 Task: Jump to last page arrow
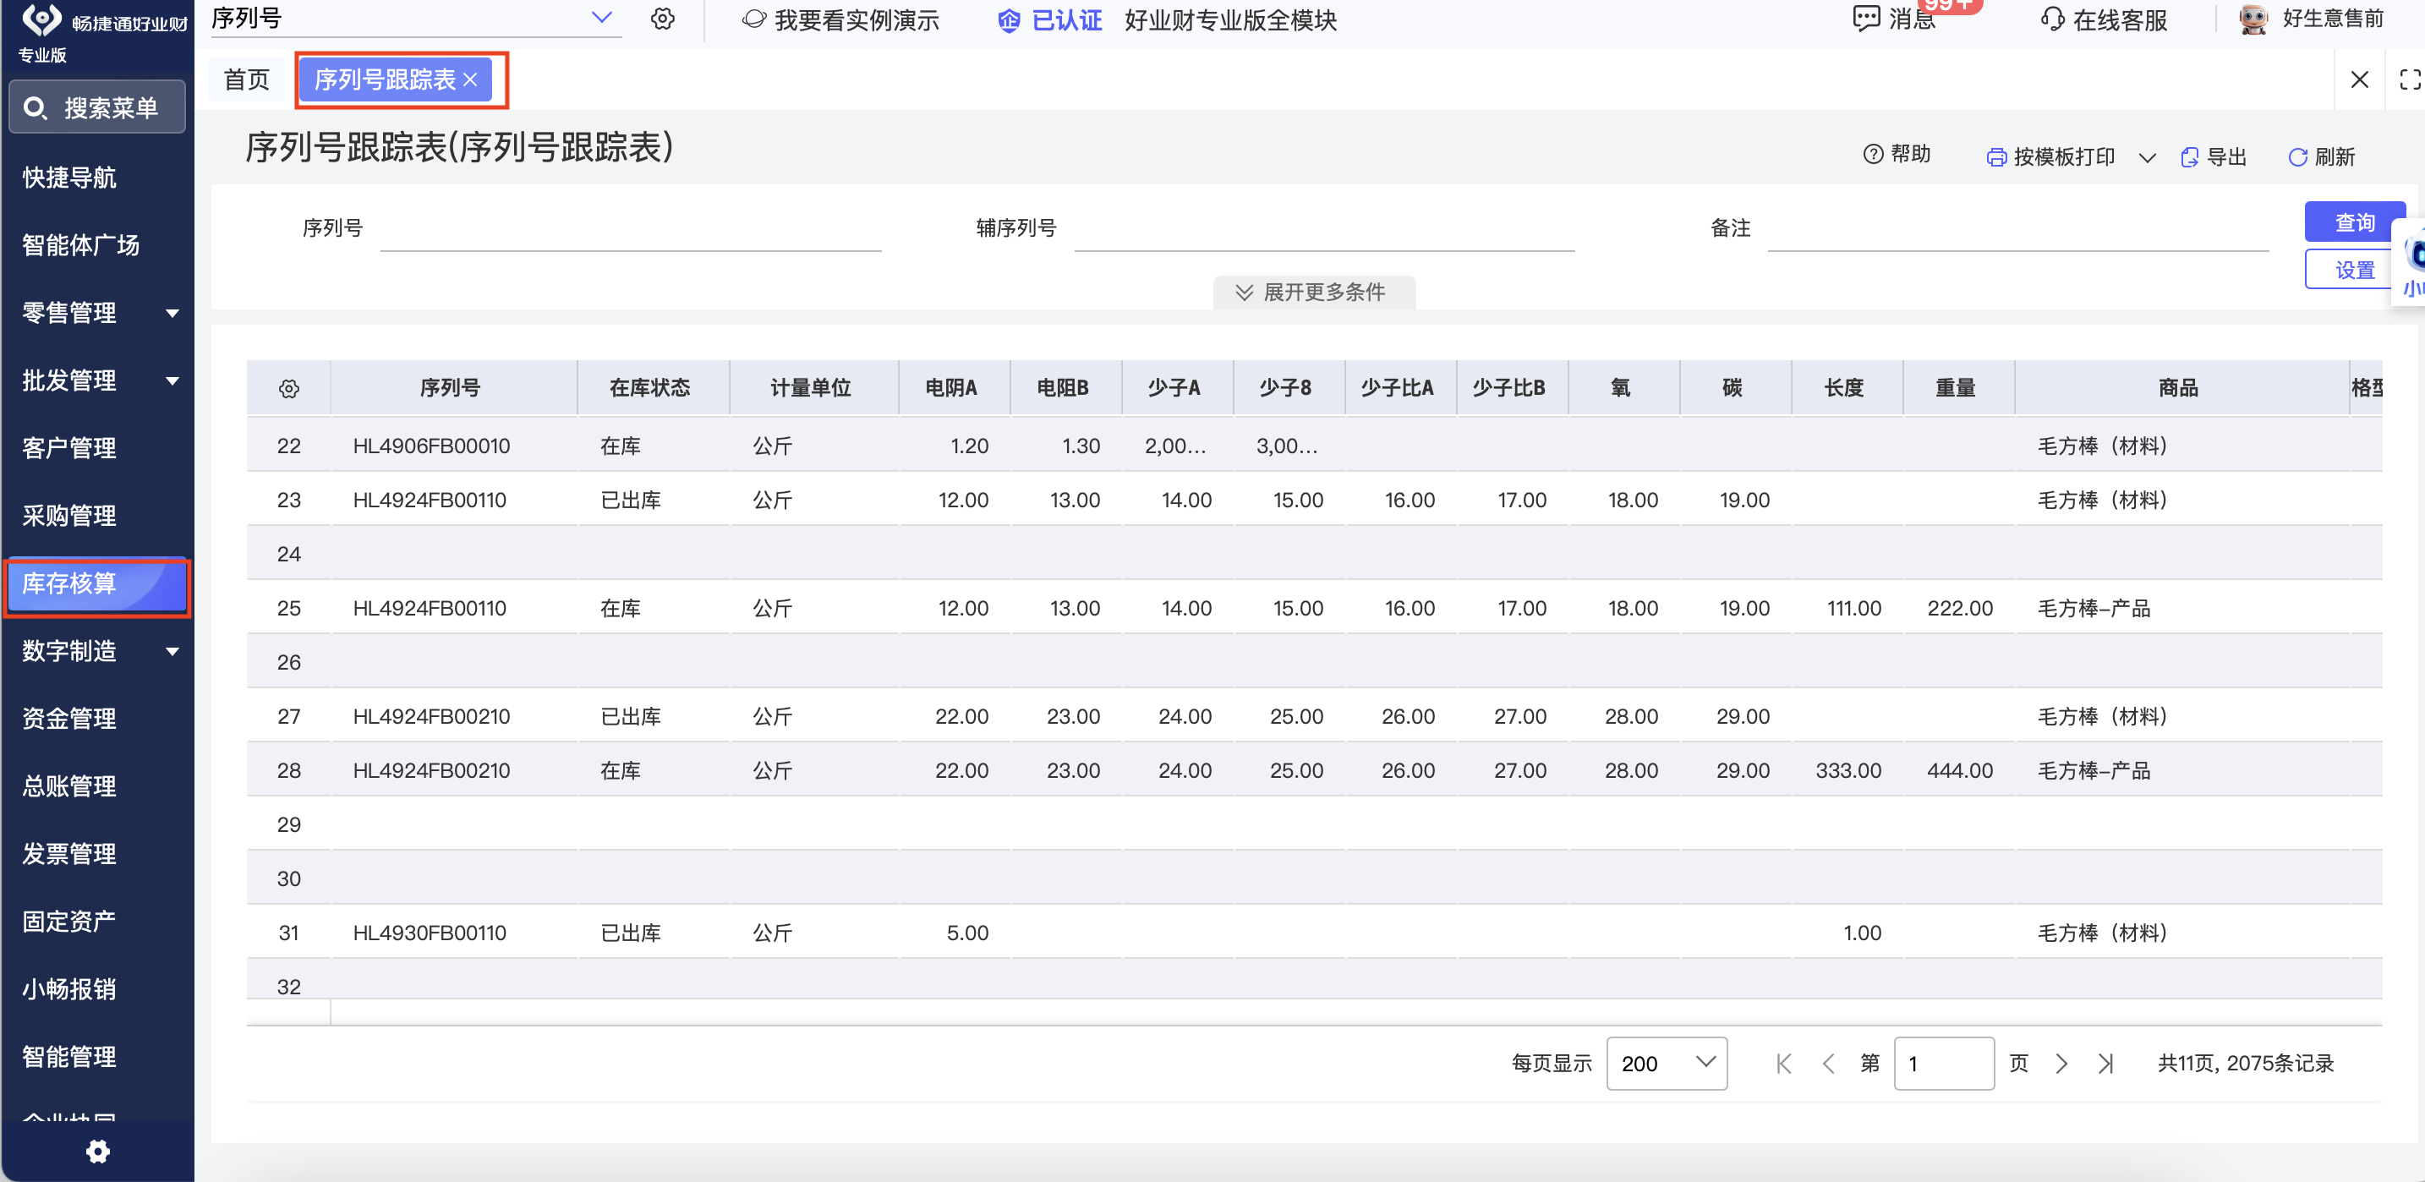coord(2106,1064)
